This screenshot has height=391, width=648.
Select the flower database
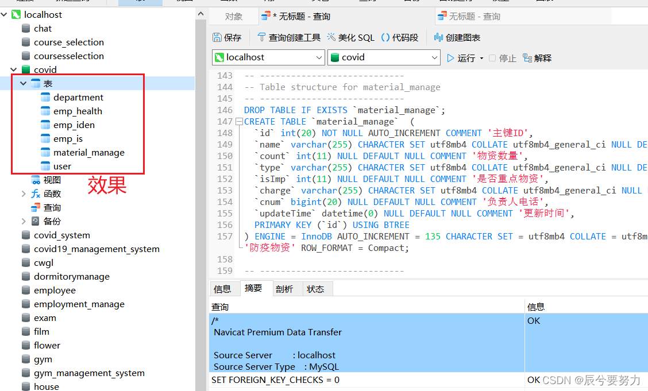click(x=47, y=346)
